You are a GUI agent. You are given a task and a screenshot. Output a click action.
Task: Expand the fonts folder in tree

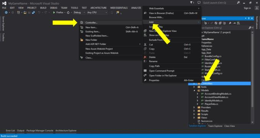coord(194,87)
